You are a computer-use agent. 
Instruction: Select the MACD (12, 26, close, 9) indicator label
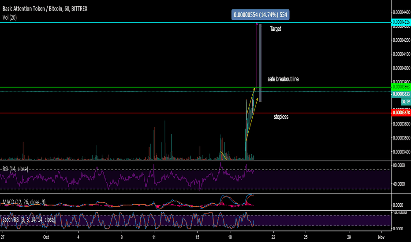tap(24, 202)
